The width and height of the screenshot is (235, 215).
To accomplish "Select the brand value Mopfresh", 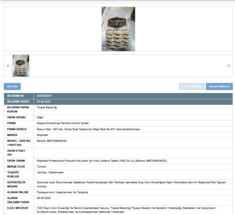I will [x=43, y=135].
